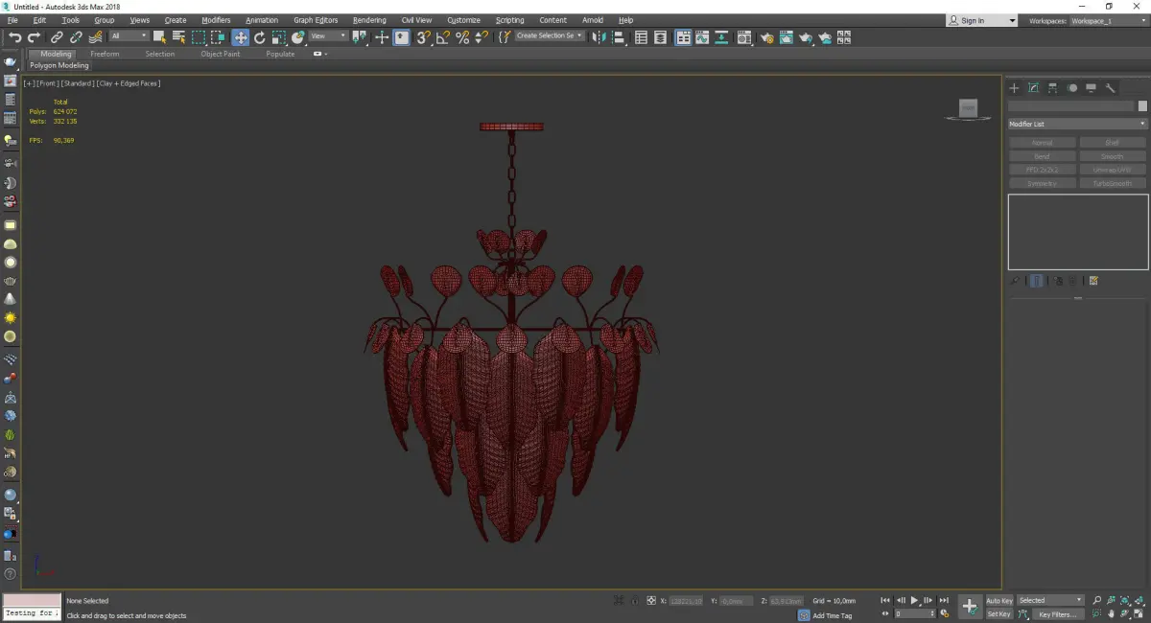Activate Select and Place tool
Screen dimensions: 1151x623
tap(298, 37)
